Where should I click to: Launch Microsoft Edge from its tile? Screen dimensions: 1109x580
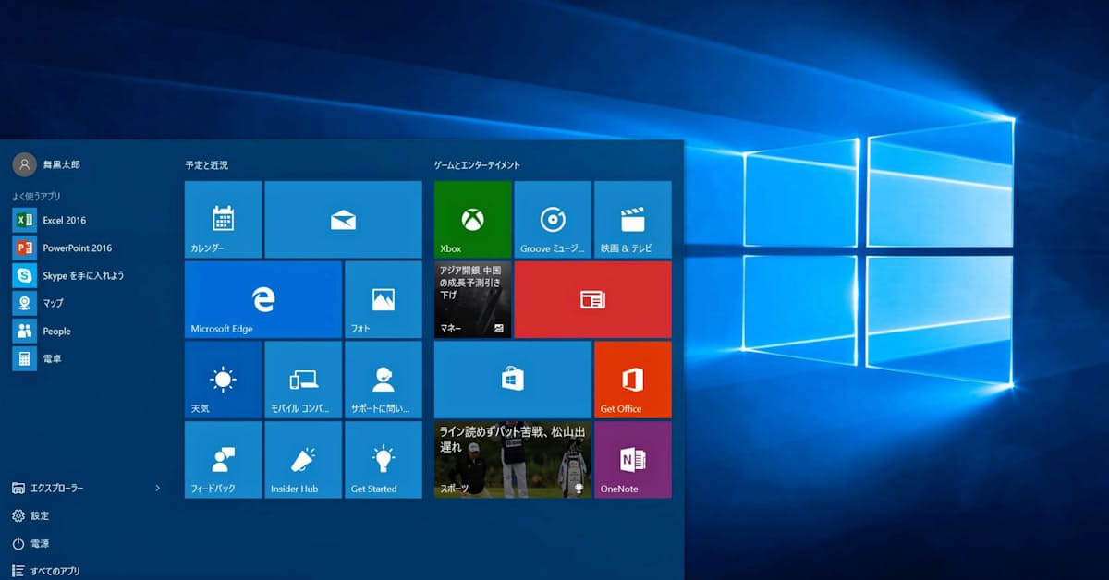263,299
